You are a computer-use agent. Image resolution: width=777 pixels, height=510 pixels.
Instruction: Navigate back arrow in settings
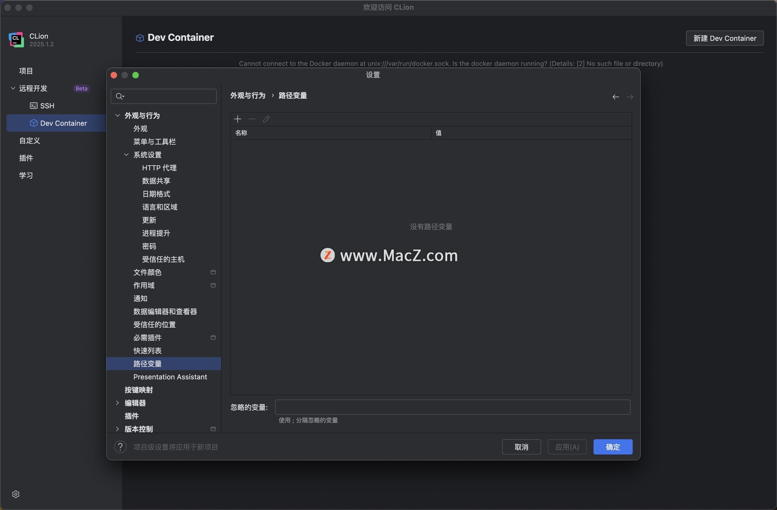[x=616, y=97]
